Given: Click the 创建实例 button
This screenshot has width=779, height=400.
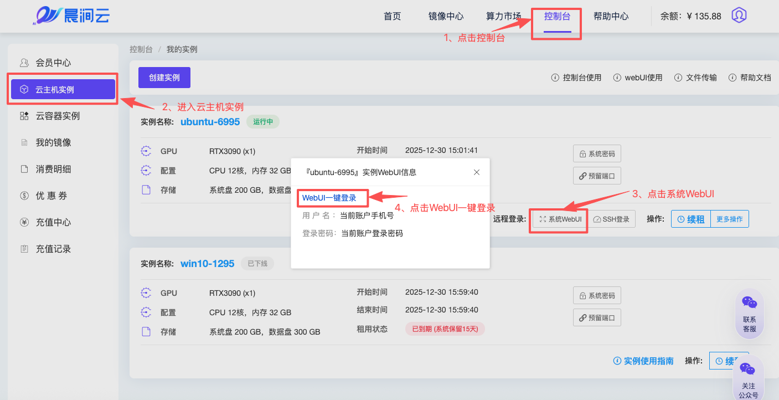Looking at the screenshot, I should click(x=164, y=78).
